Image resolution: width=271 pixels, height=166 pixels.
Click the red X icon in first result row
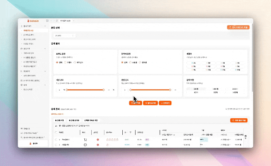(x=98, y=140)
